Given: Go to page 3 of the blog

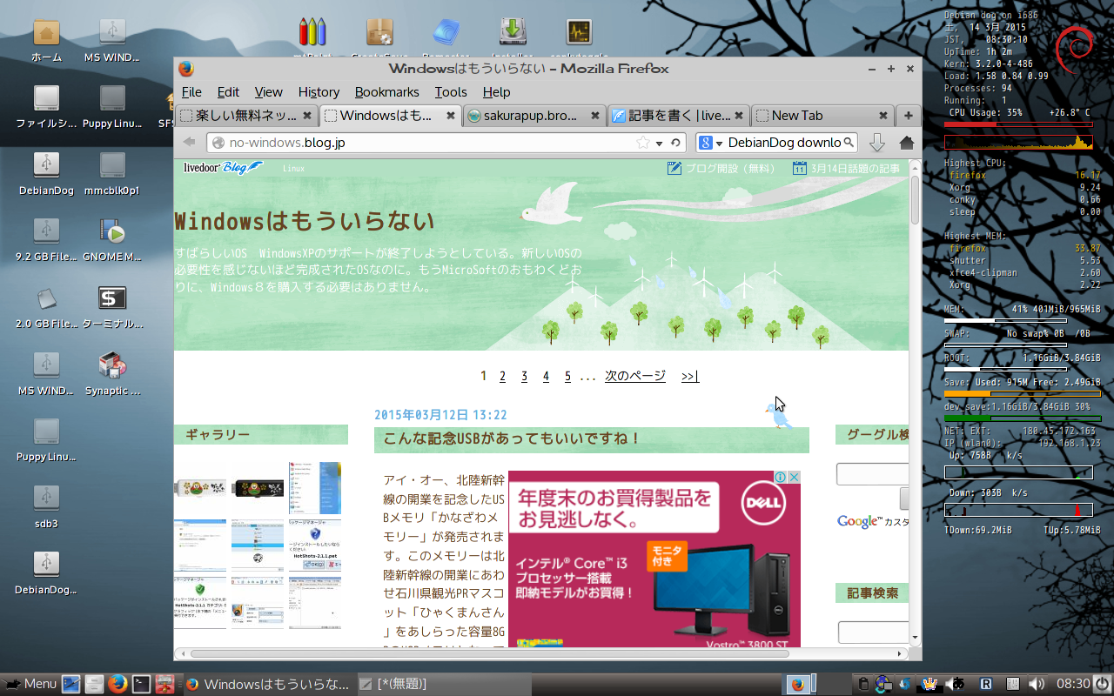Looking at the screenshot, I should (x=524, y=377).
